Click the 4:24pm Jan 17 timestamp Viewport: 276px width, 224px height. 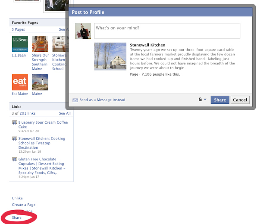click(29, 177)
